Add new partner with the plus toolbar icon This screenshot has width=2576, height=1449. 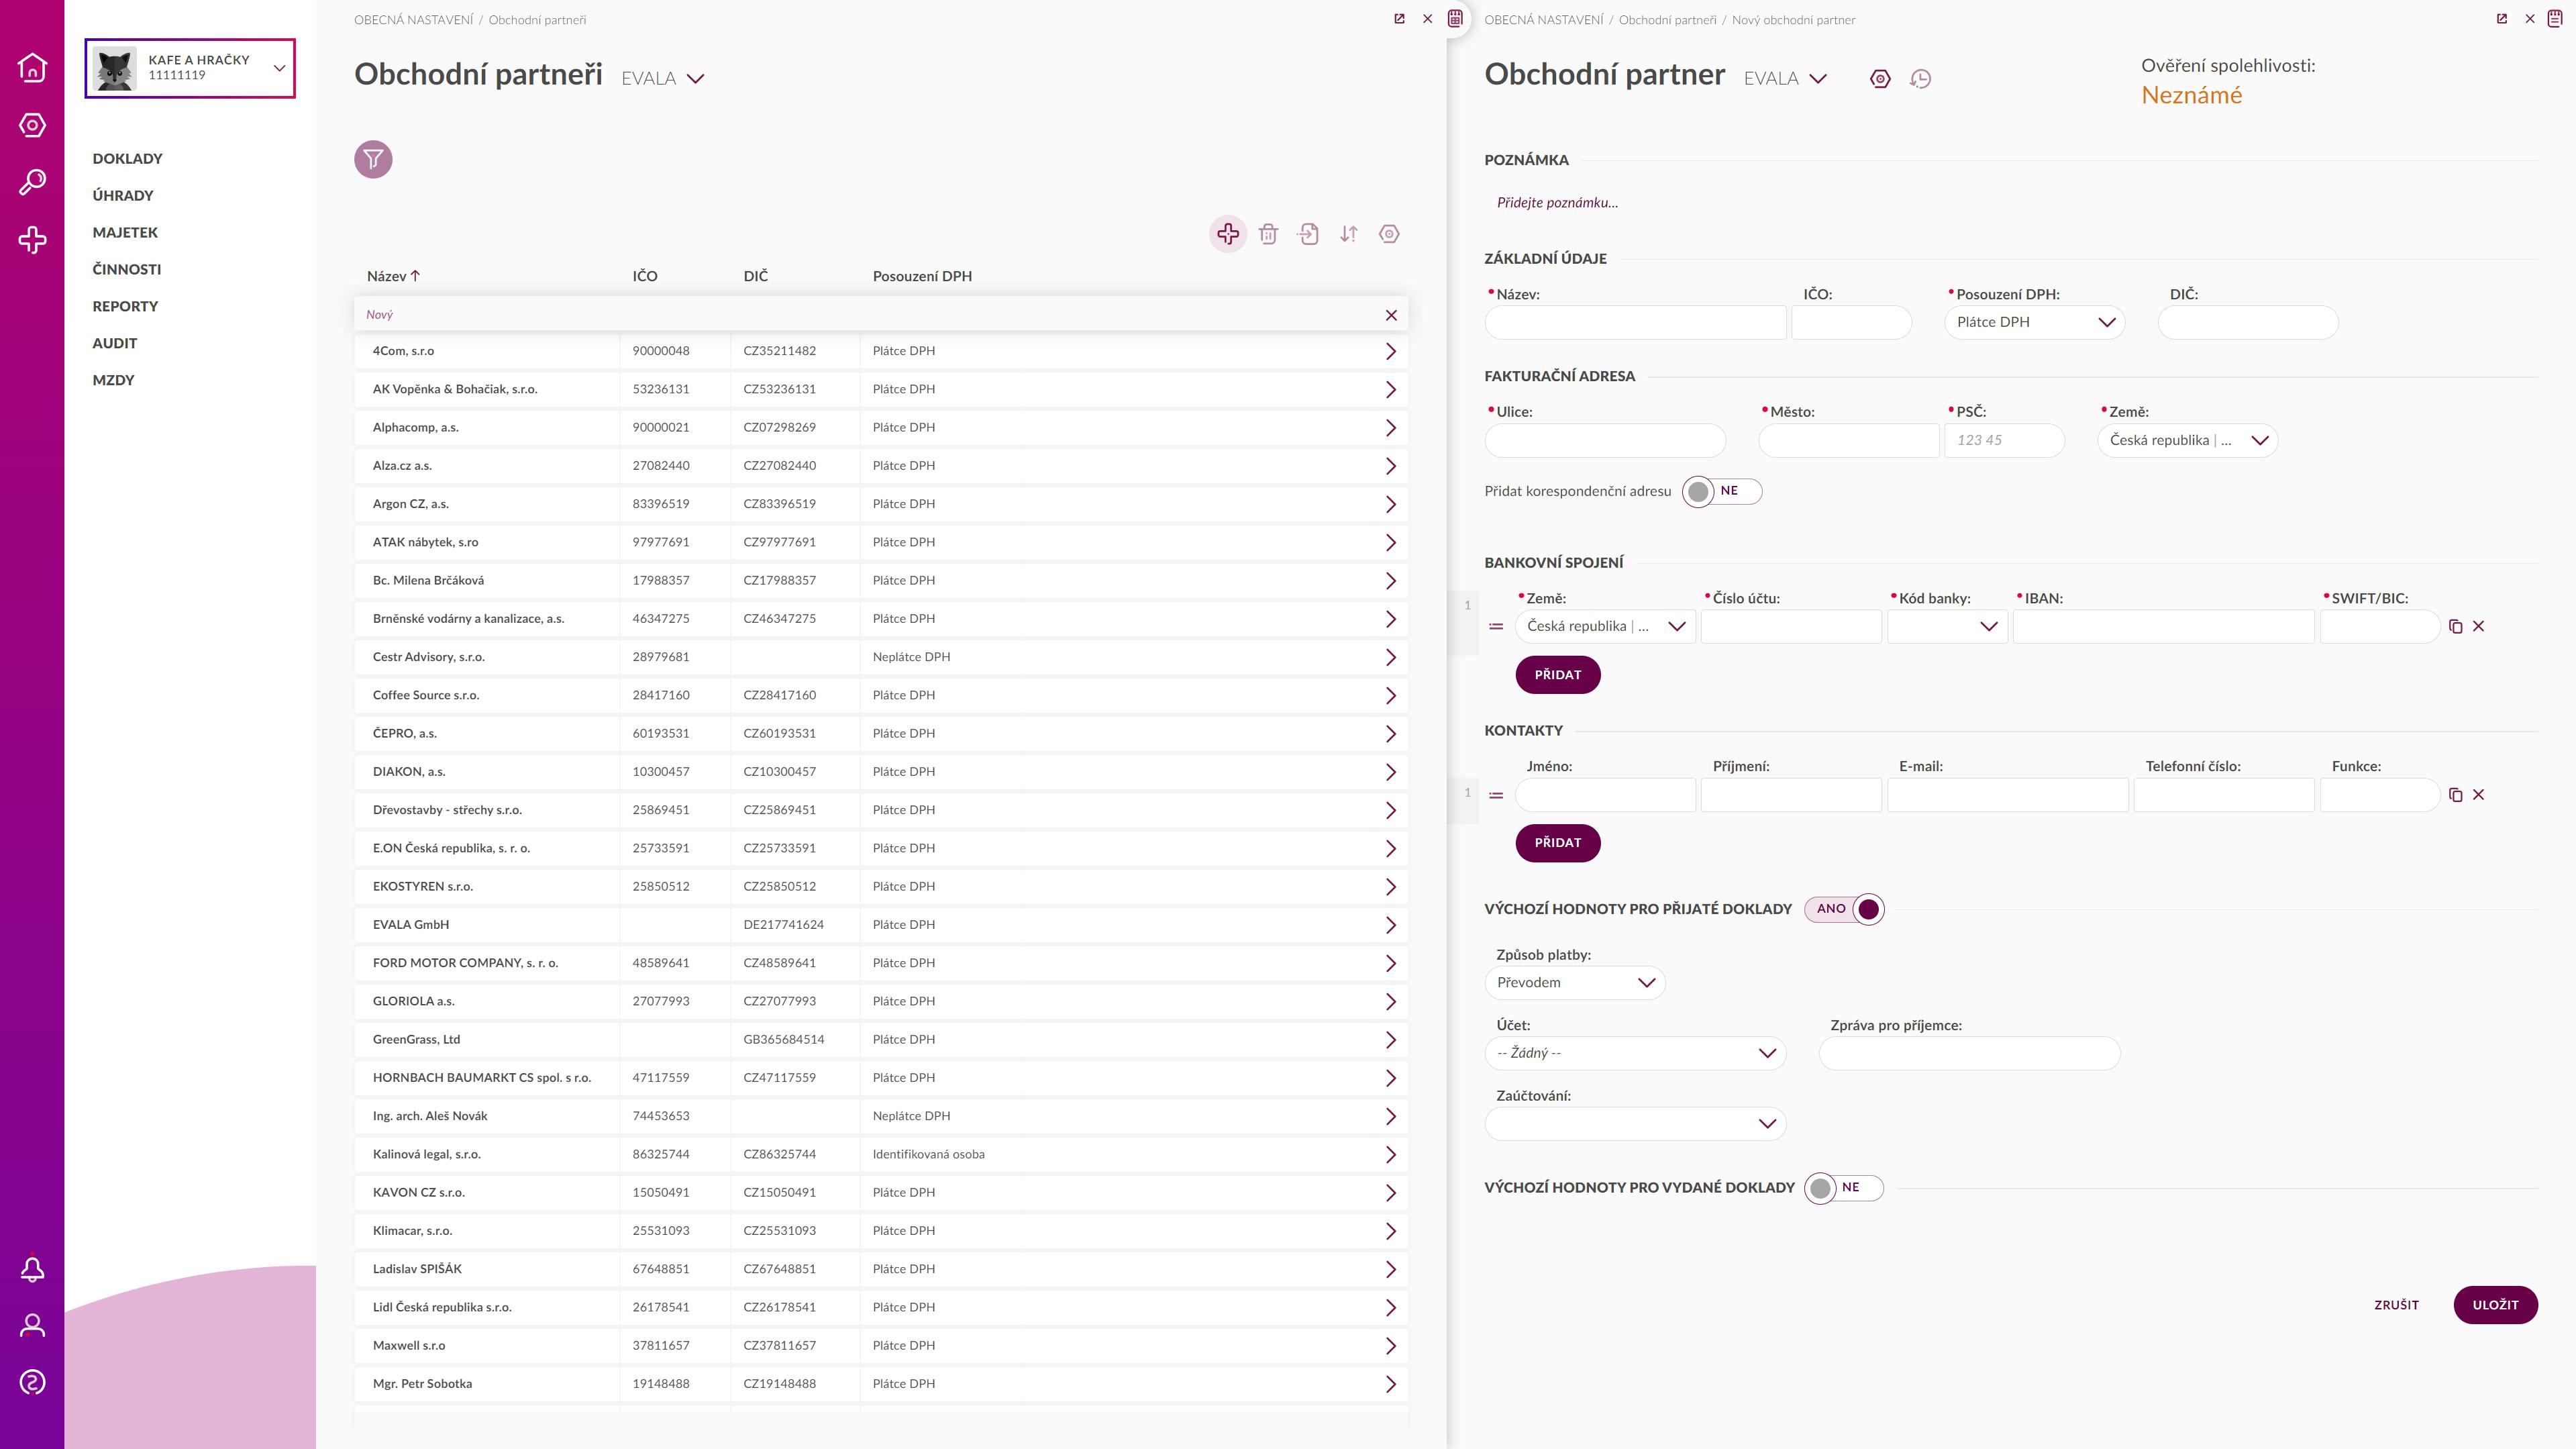coord(1228,234)
